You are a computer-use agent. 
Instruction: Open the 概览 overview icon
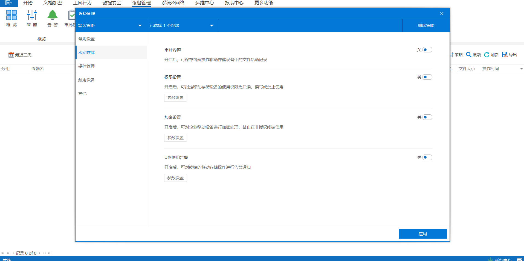coord(11,15)
